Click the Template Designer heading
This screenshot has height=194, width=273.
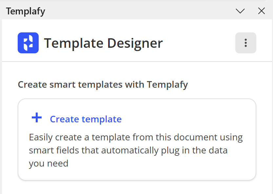[x=104, y=43]
